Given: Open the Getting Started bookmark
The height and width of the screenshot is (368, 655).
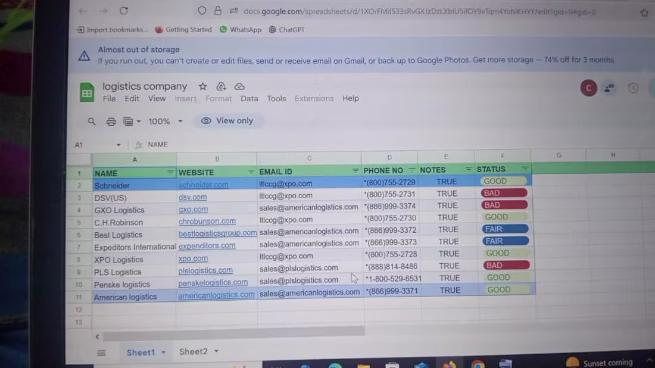Looking at the screenshot, I should pos(183,30).
